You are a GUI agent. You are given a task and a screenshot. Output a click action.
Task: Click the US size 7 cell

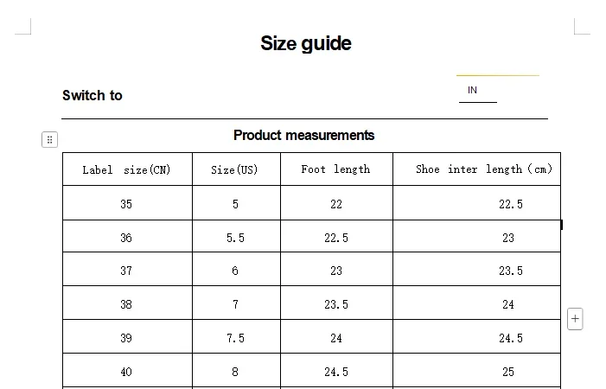click(235, 304)
